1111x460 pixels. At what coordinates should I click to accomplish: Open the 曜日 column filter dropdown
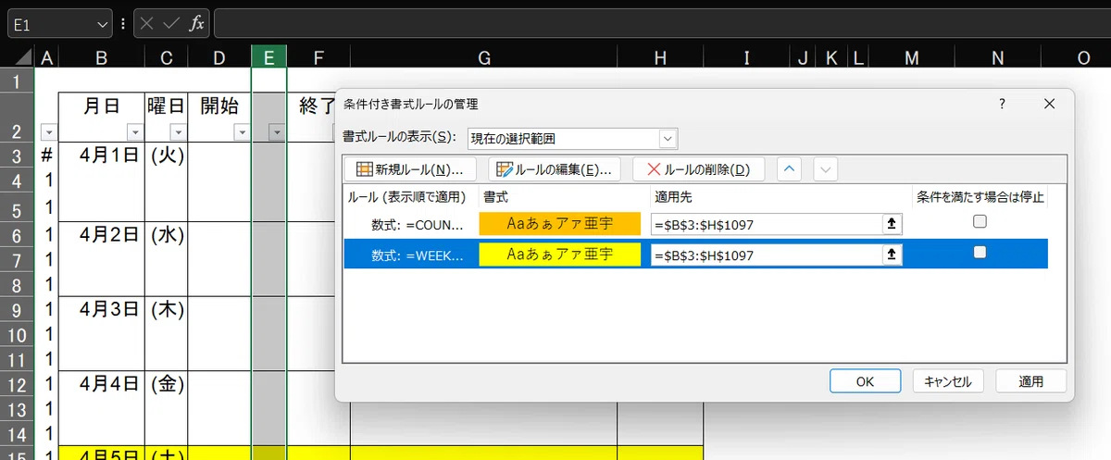click(177, 132)
